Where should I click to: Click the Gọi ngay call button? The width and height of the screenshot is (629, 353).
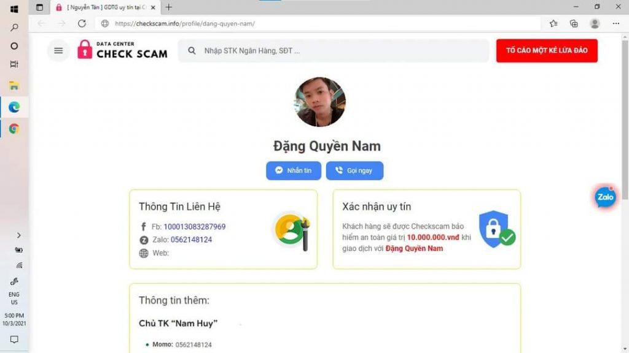point(354,170)
